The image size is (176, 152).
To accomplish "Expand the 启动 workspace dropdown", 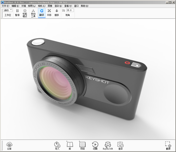I will click(8, 10).
